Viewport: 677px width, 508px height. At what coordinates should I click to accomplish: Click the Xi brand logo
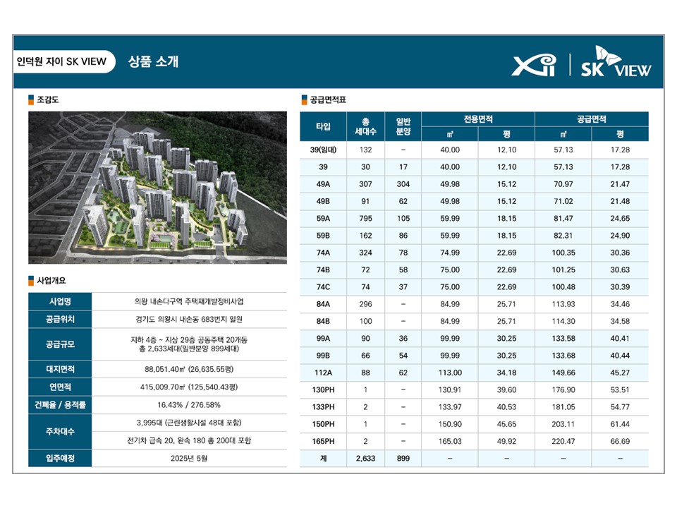pyautogui.click(x=534, y=66)
